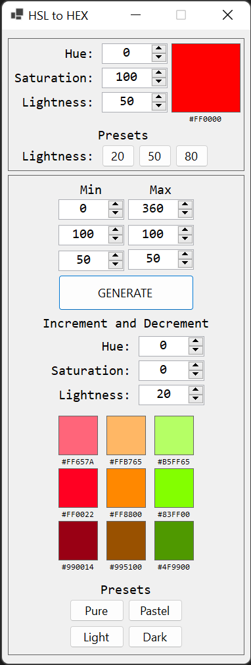Increase the Max hue value of 360
Image resolution: width=251 pixels, height=665 pixels.
[x=185, y=205]
